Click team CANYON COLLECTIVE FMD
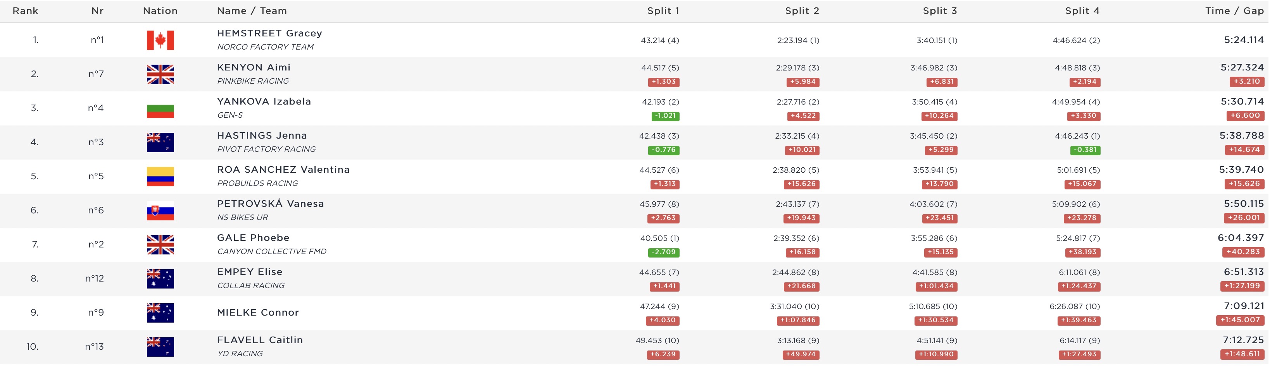 (x=272, y=252)
